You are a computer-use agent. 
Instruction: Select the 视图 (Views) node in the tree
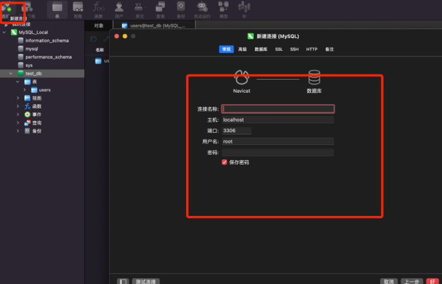click(x=37, y=98)
